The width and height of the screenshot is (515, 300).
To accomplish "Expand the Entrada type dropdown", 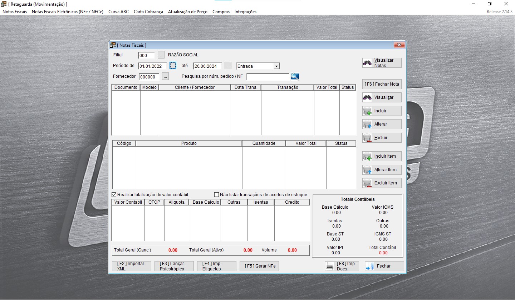I will 276,66.
